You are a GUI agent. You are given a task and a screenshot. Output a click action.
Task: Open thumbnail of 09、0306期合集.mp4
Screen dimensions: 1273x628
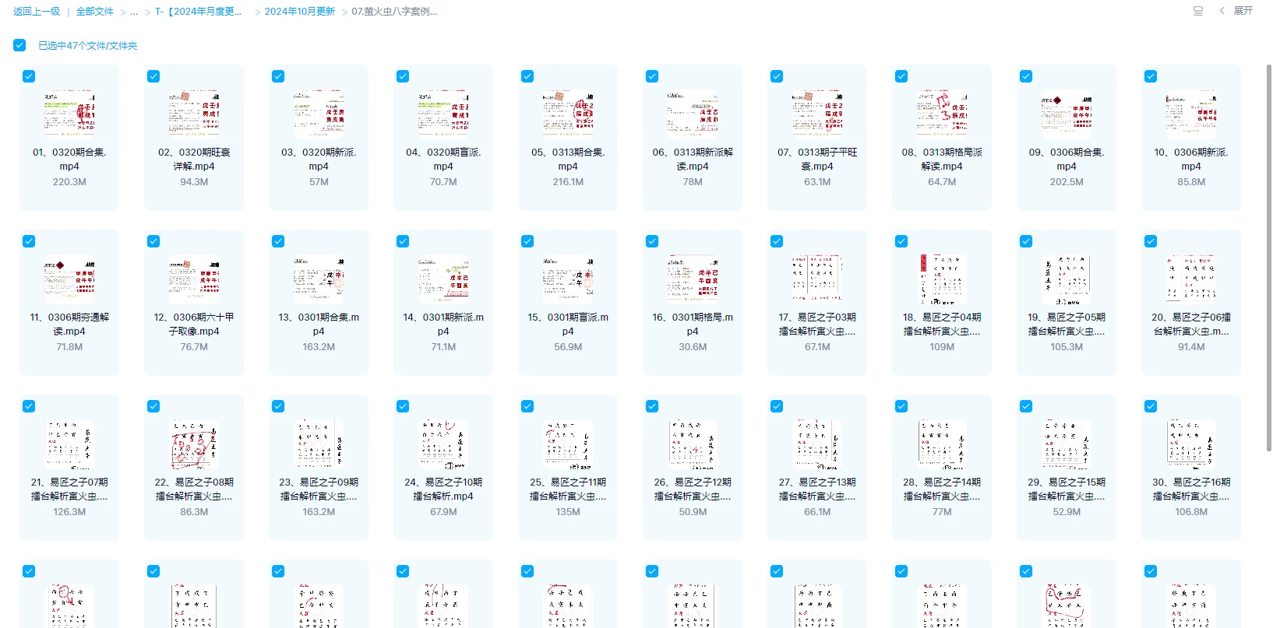click(1067, 114)
